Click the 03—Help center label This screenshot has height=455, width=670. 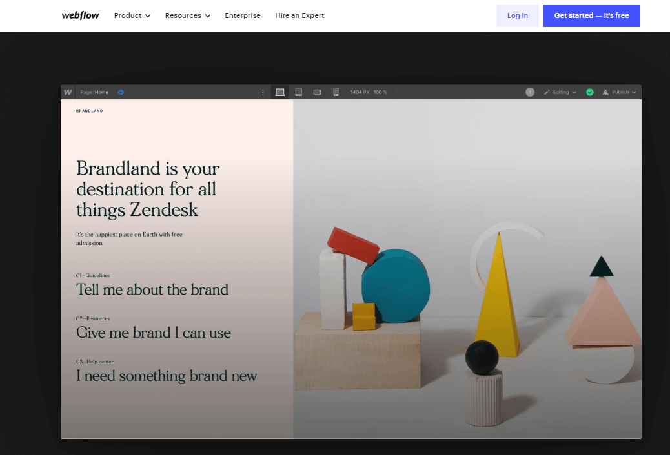tap(94, 362)
